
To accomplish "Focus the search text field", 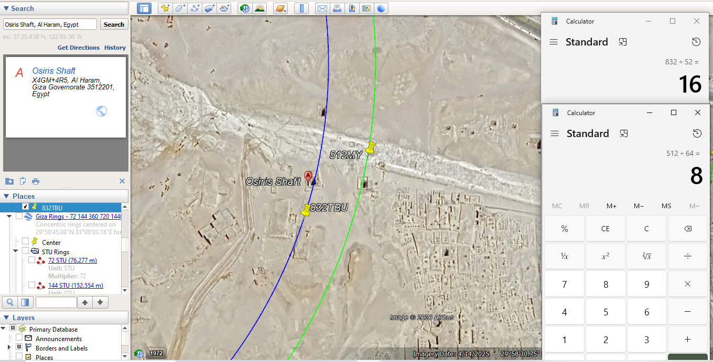I will (x=50, y=25).
